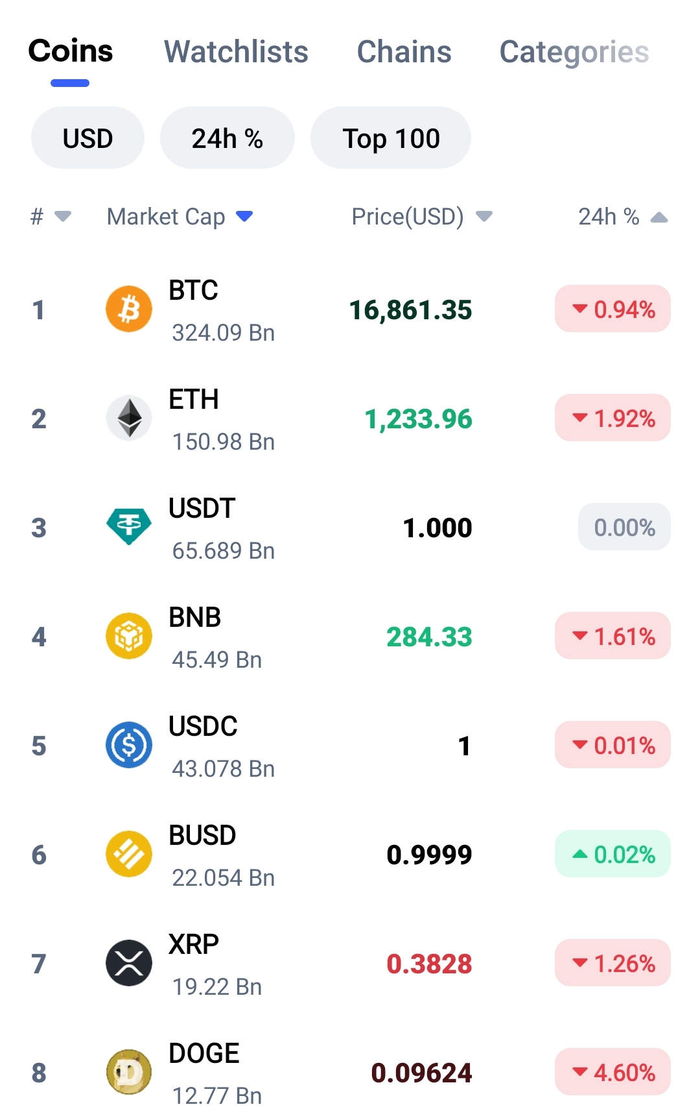Screen dimensions: 700x1120
Task: Tap the Bitcoin coin icon
Action: coord(129,309)
